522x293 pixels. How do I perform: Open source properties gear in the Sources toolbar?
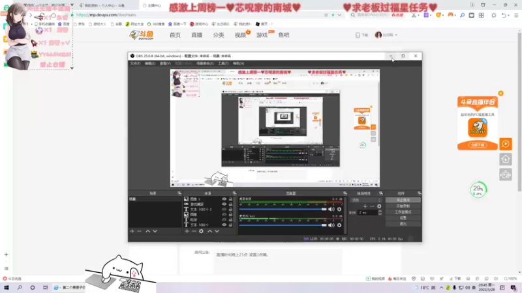[201, 231]
